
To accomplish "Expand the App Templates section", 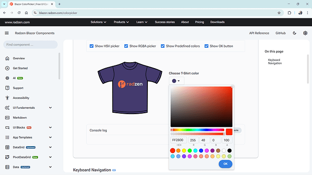I will click(50, 137).
